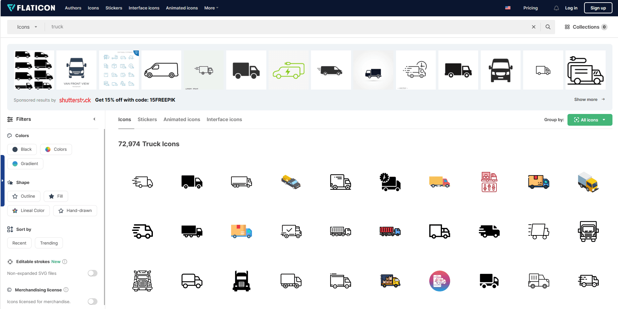
Task: Open the notifications bell icon
Action: 556,8
